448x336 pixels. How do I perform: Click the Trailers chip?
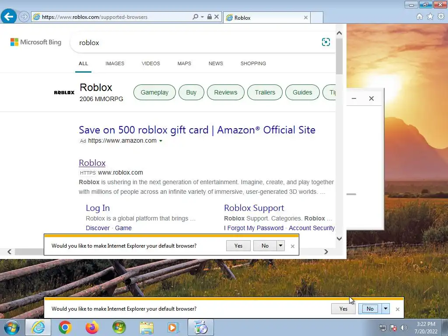point(265,92)
